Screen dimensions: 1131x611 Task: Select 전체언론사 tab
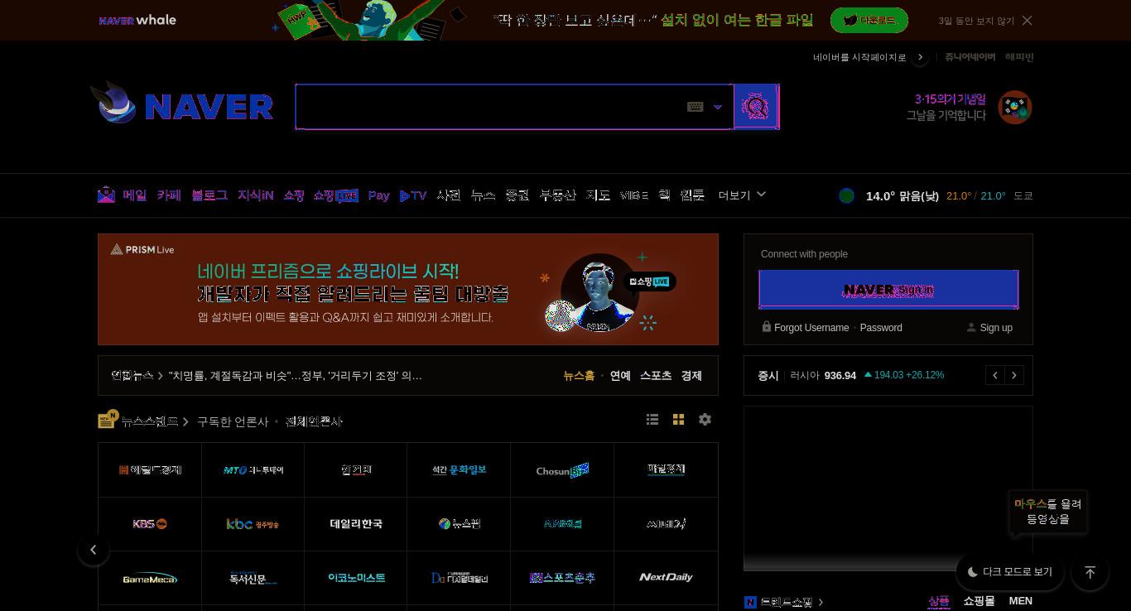(x=314, y=421)
